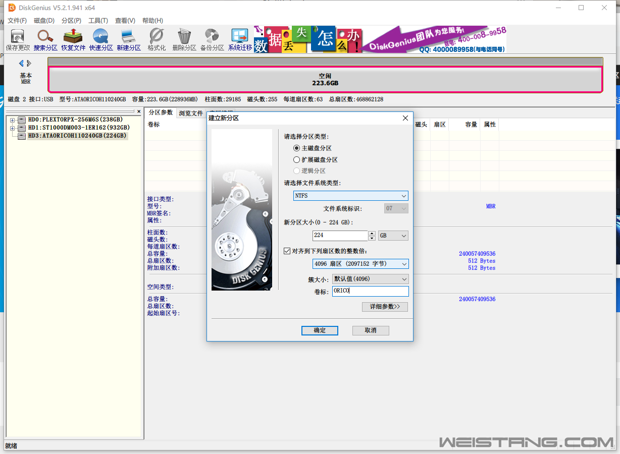
Task: Click the partition size field showing 224
Action: [340, 236]
